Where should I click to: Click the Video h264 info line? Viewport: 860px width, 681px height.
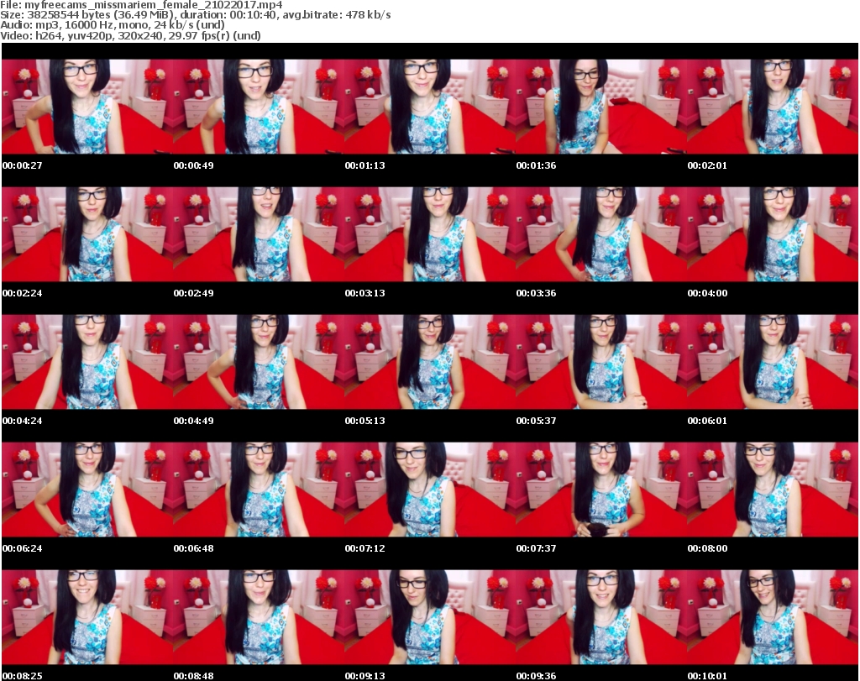[x=130, y=35]
